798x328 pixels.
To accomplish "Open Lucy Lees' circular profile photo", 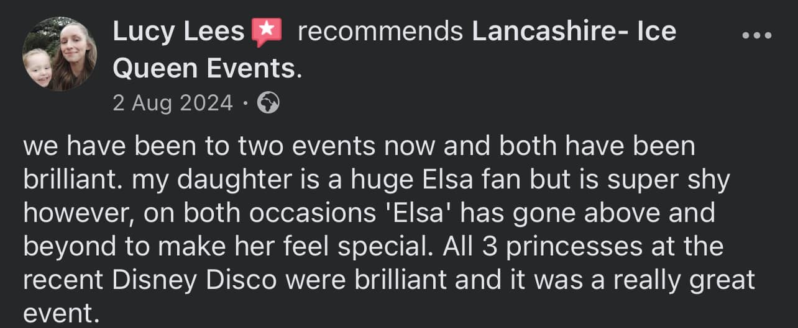I will 60,54.
